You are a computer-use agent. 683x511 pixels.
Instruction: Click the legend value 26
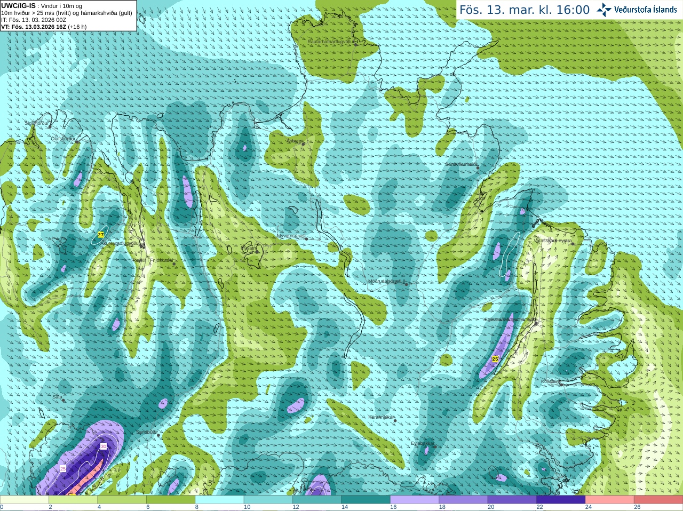(x=637, y=507)
